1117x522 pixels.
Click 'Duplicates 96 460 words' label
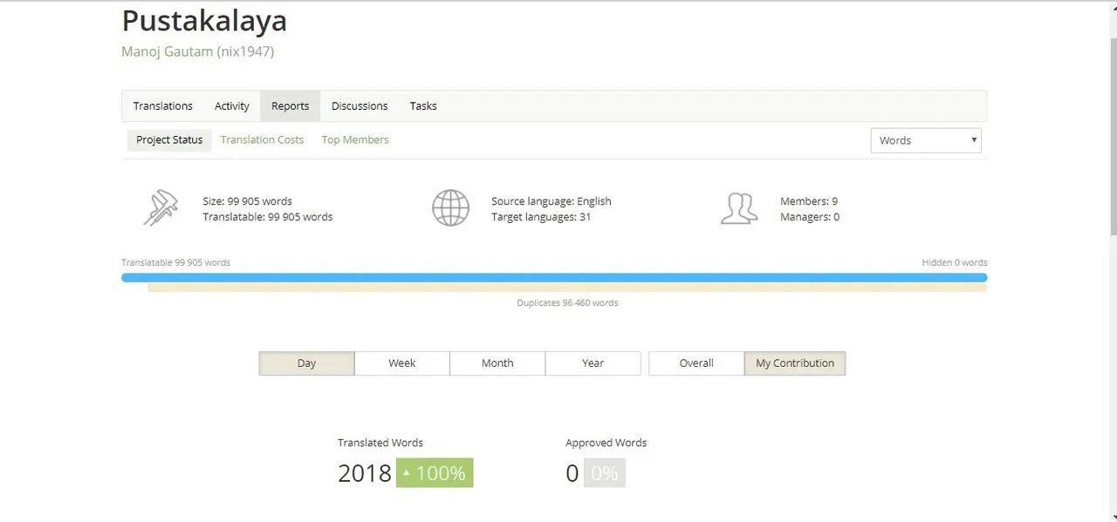click(x=567, y=303)
